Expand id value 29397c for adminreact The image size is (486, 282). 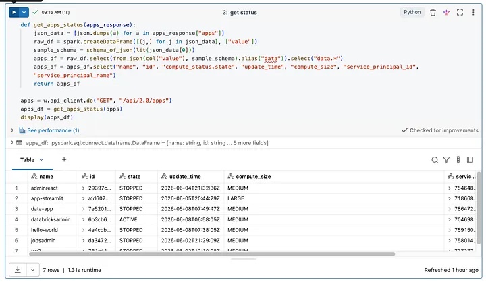[84, 188]
